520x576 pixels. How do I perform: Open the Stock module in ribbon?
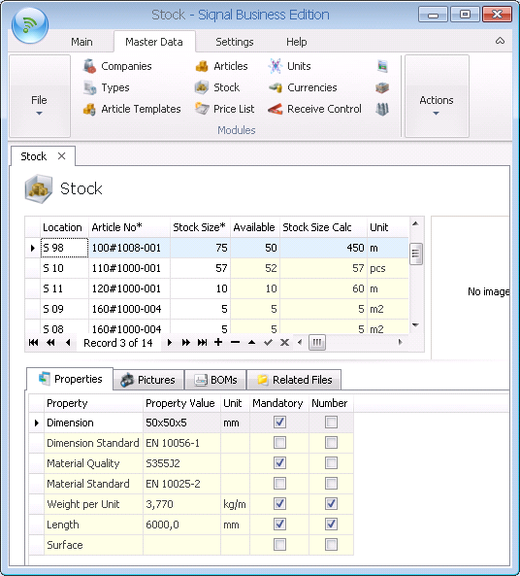[217, 87]
